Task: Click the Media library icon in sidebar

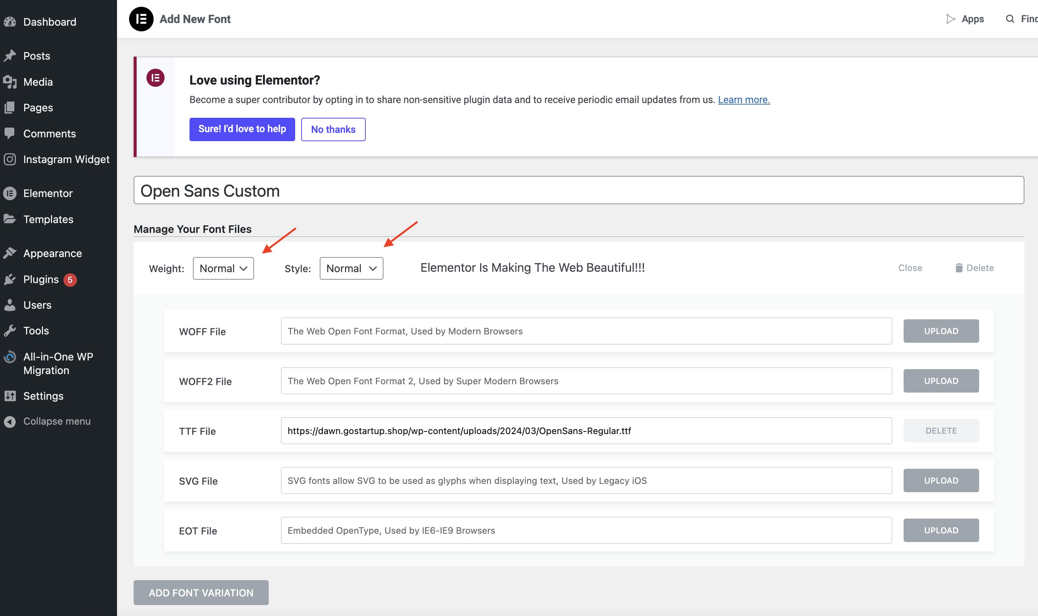Action: 10,82
